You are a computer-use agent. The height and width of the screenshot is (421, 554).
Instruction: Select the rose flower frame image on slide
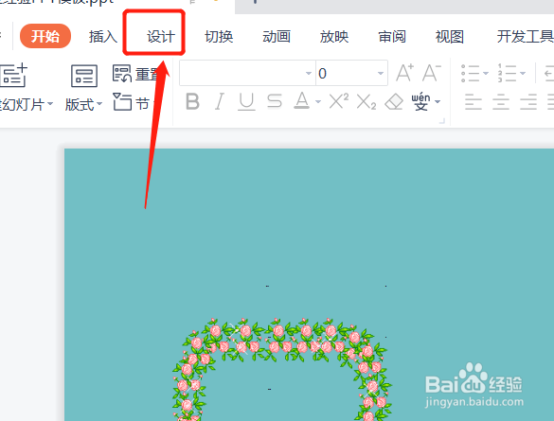tap(281, 369)
